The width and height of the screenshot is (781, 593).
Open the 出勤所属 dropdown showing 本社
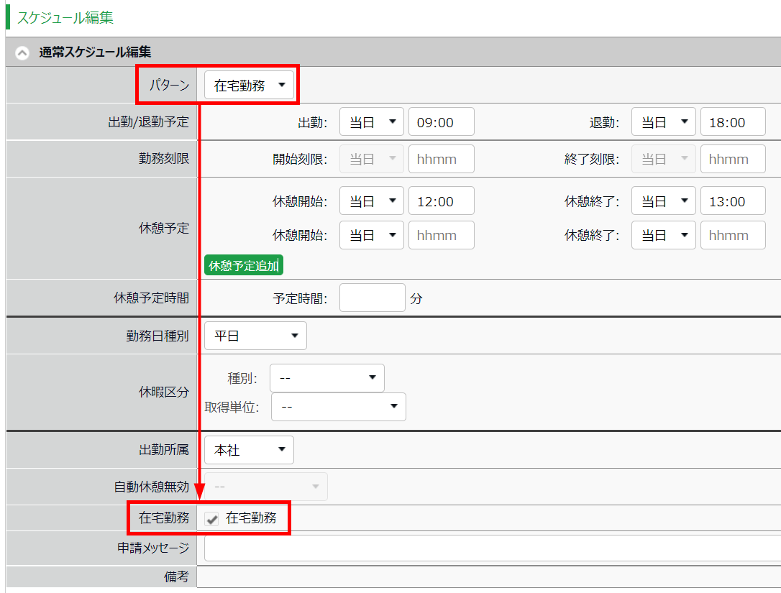[x=249, y=450]
